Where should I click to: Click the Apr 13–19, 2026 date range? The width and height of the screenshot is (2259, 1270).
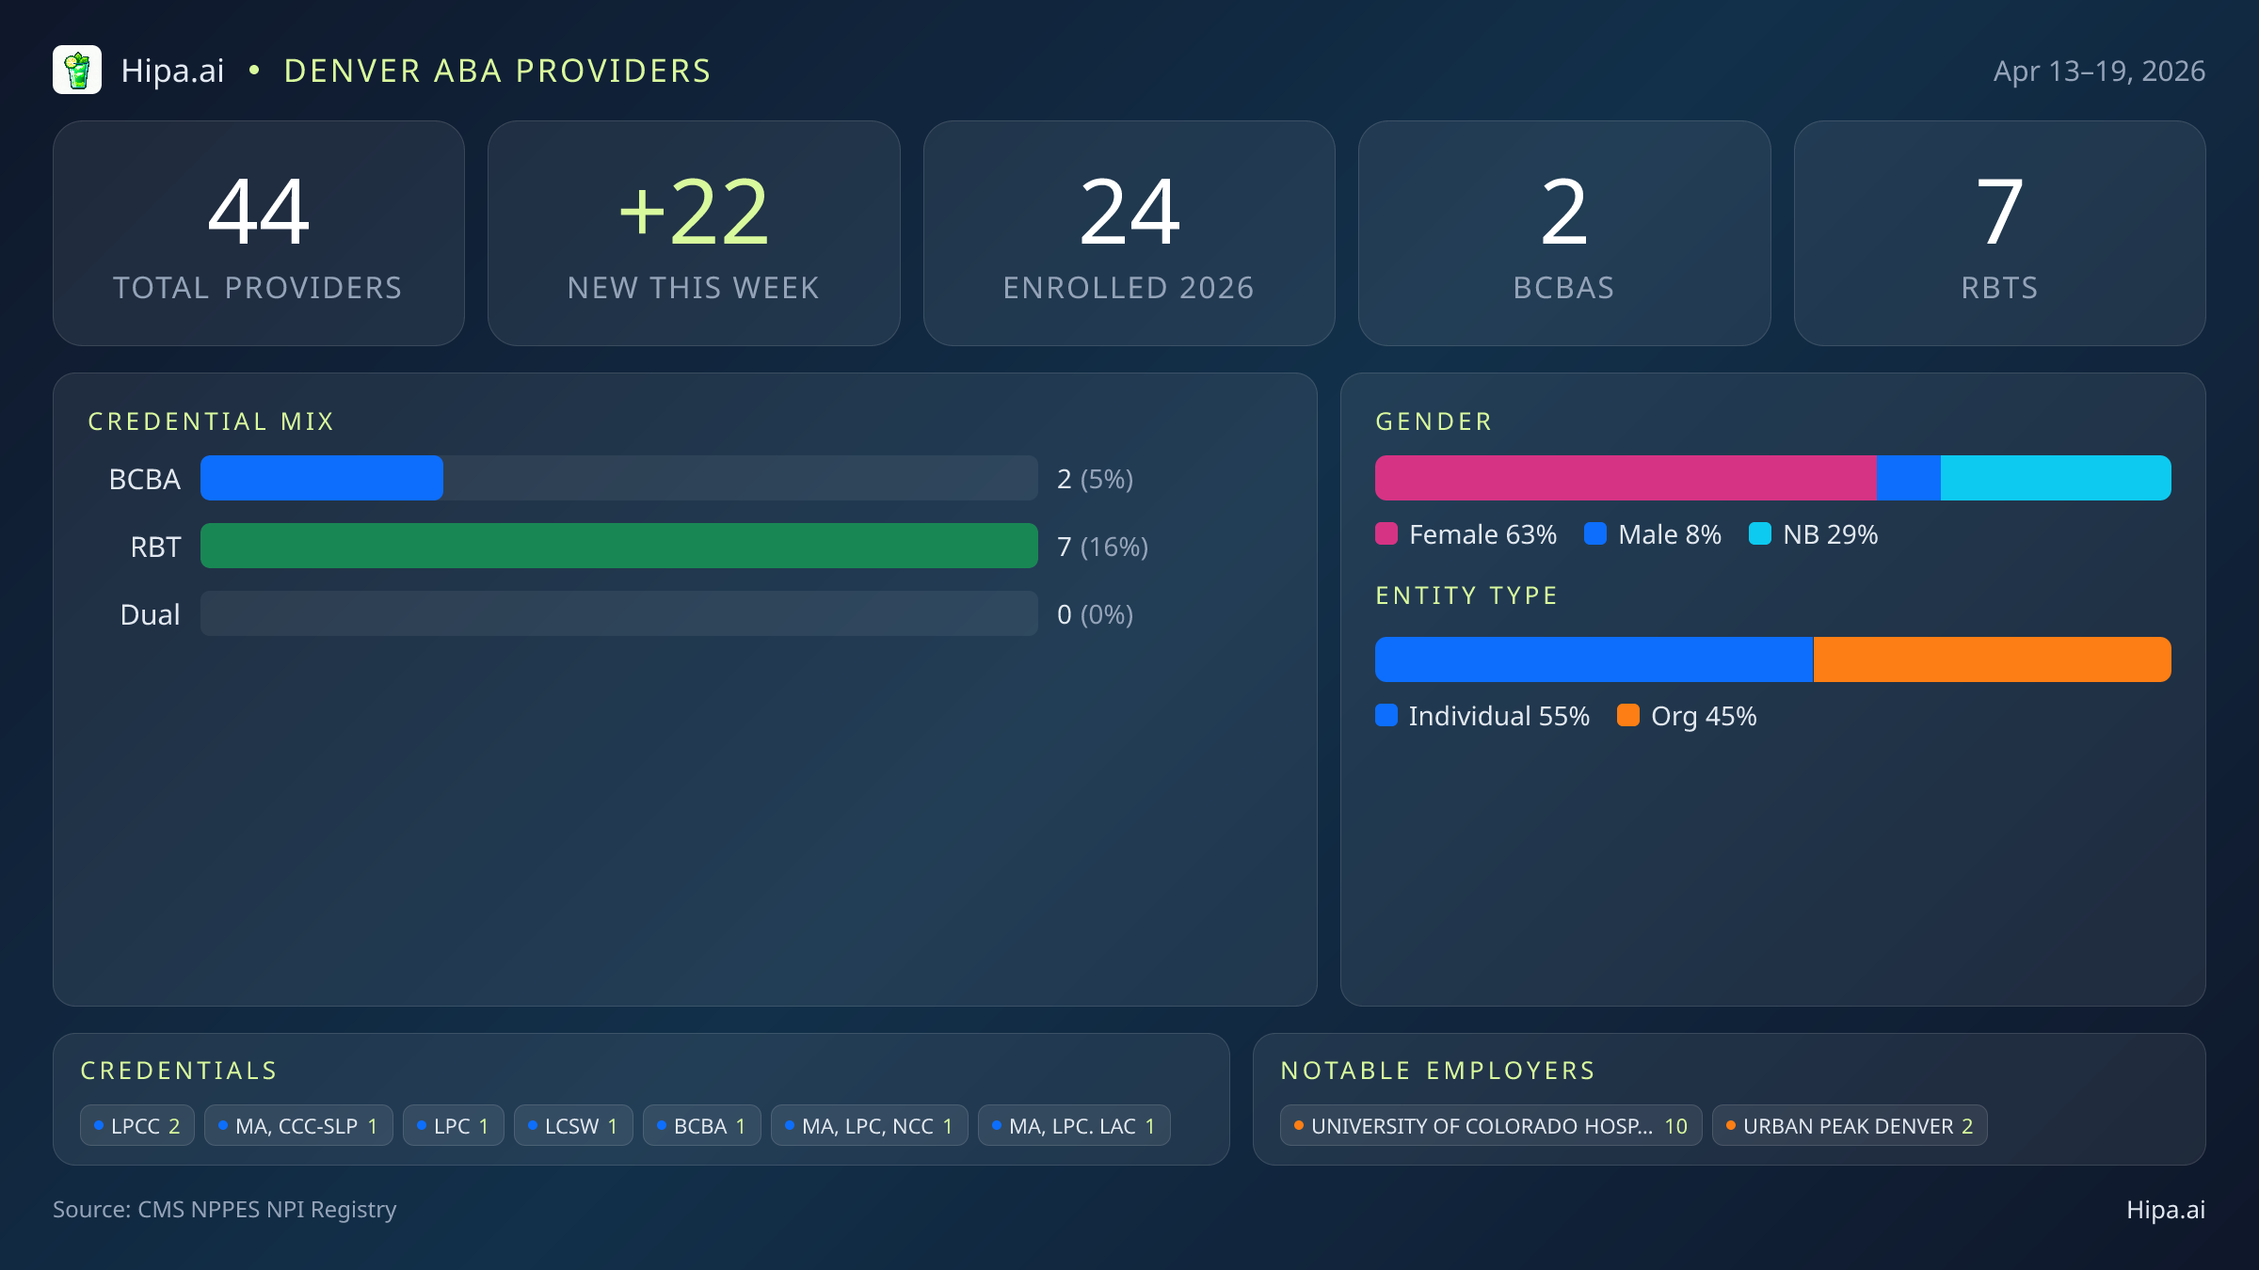(x=2099, y=71)
